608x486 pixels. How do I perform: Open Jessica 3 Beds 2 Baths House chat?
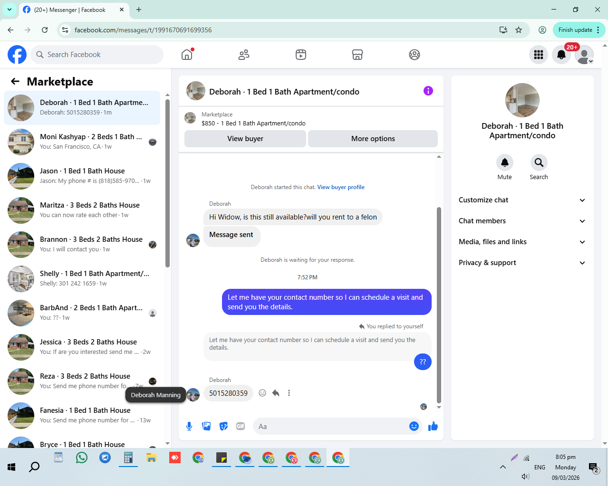[x=82, y=347]
